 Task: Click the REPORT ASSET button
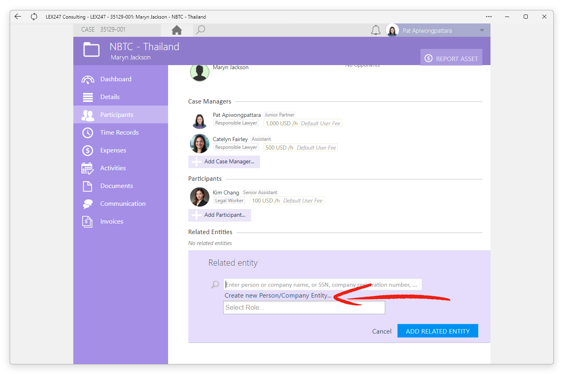click(451, 57)
